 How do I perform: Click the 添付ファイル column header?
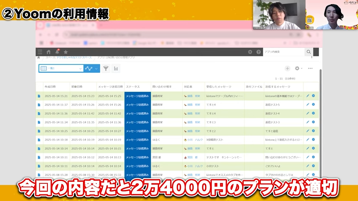pos(254,87)
